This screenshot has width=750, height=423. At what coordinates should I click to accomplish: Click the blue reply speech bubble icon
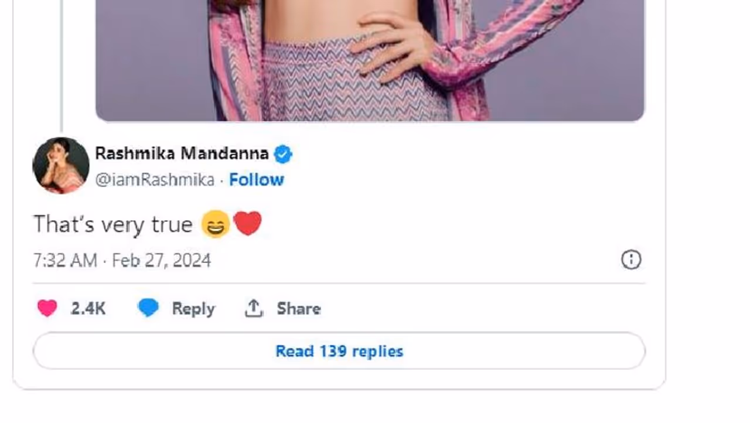click(148, 308)
